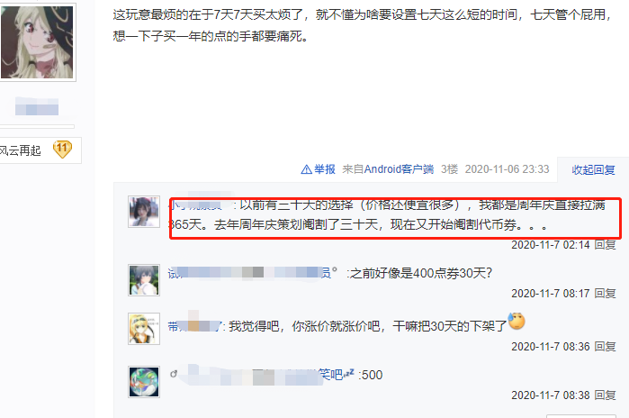Open second replier's dark-haired avatar

[144, 280]
